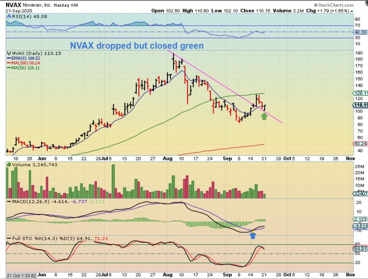Click the green MACD histogram value 2.123 label
The height and width of the screenshot is (279, 368).
click(x=97, y=201)
